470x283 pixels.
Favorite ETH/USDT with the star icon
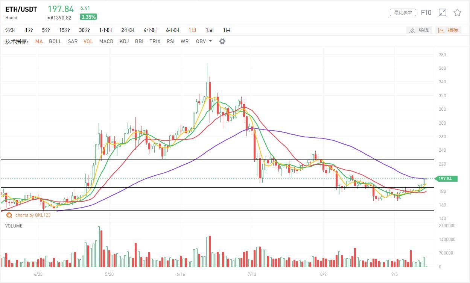tap(457, 13)
